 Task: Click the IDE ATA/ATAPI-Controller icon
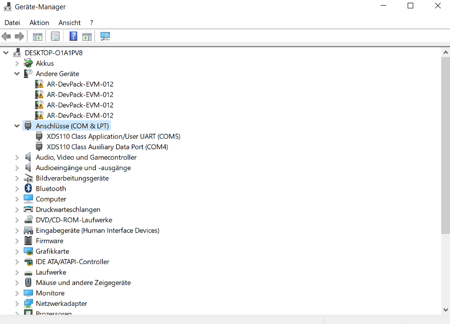click(28, 262)
